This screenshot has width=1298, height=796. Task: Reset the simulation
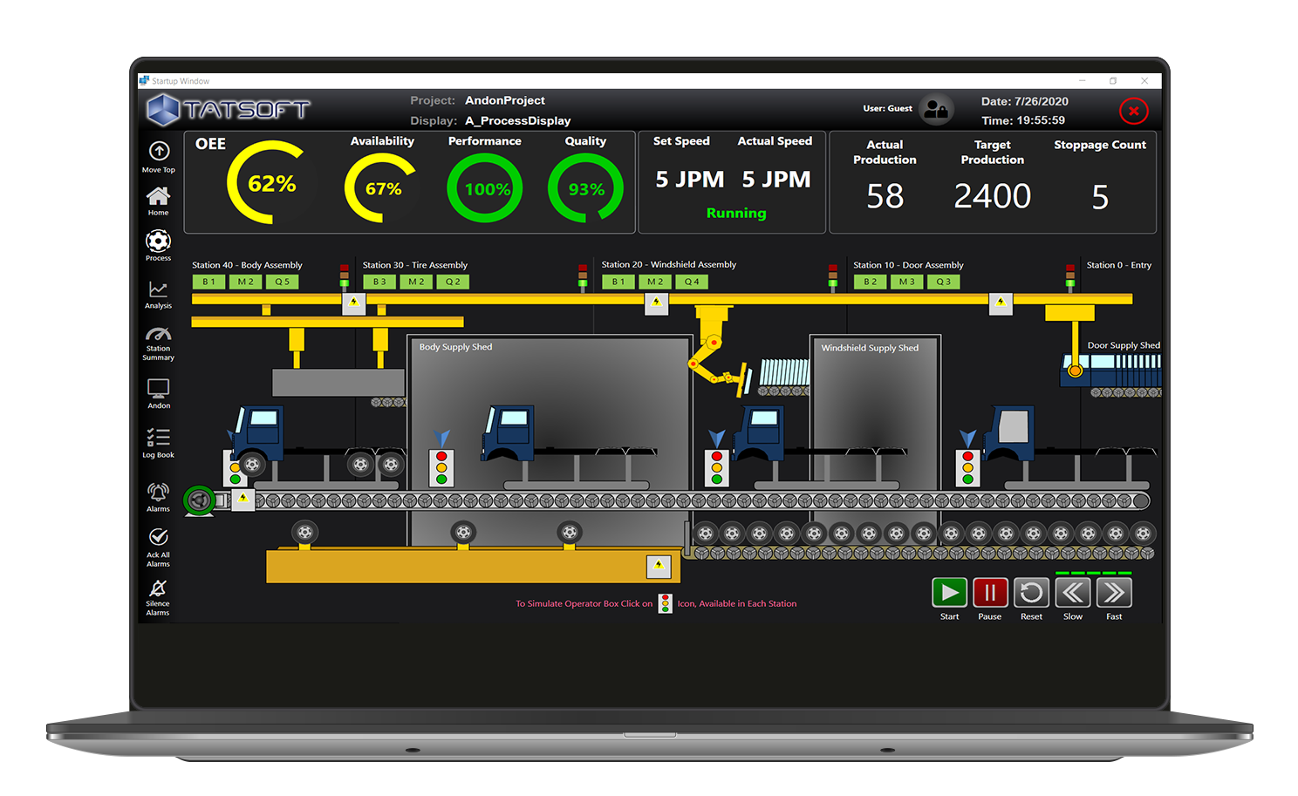coord(1031,593)
